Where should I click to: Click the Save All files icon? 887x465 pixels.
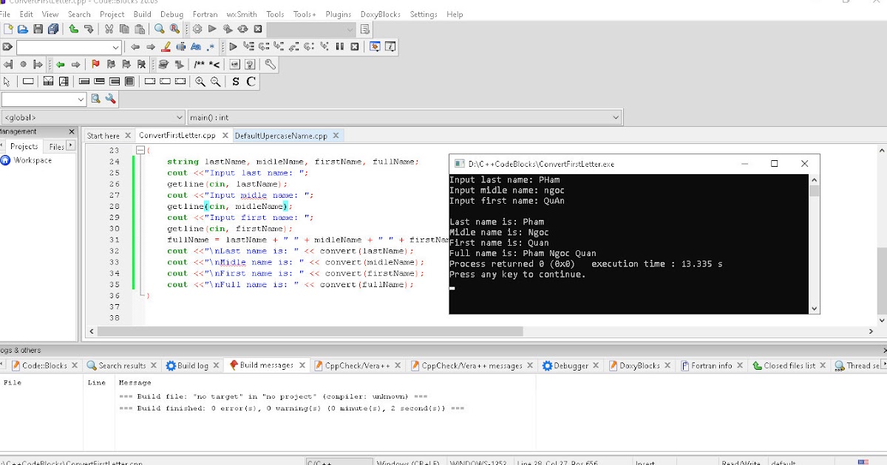pyautogui.click(x=53, y=30)
